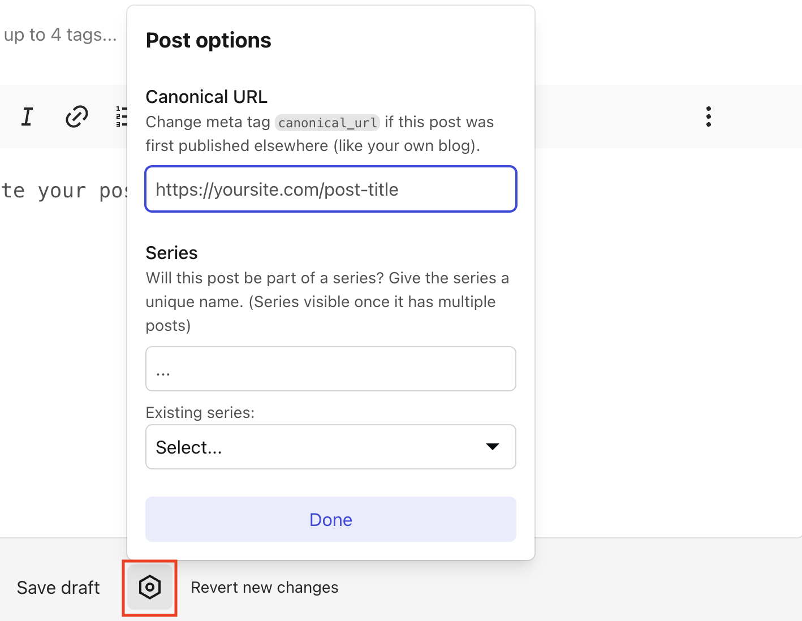Click the Save draft button
This screenshot has width=802, height=621.
click(58, 588)
